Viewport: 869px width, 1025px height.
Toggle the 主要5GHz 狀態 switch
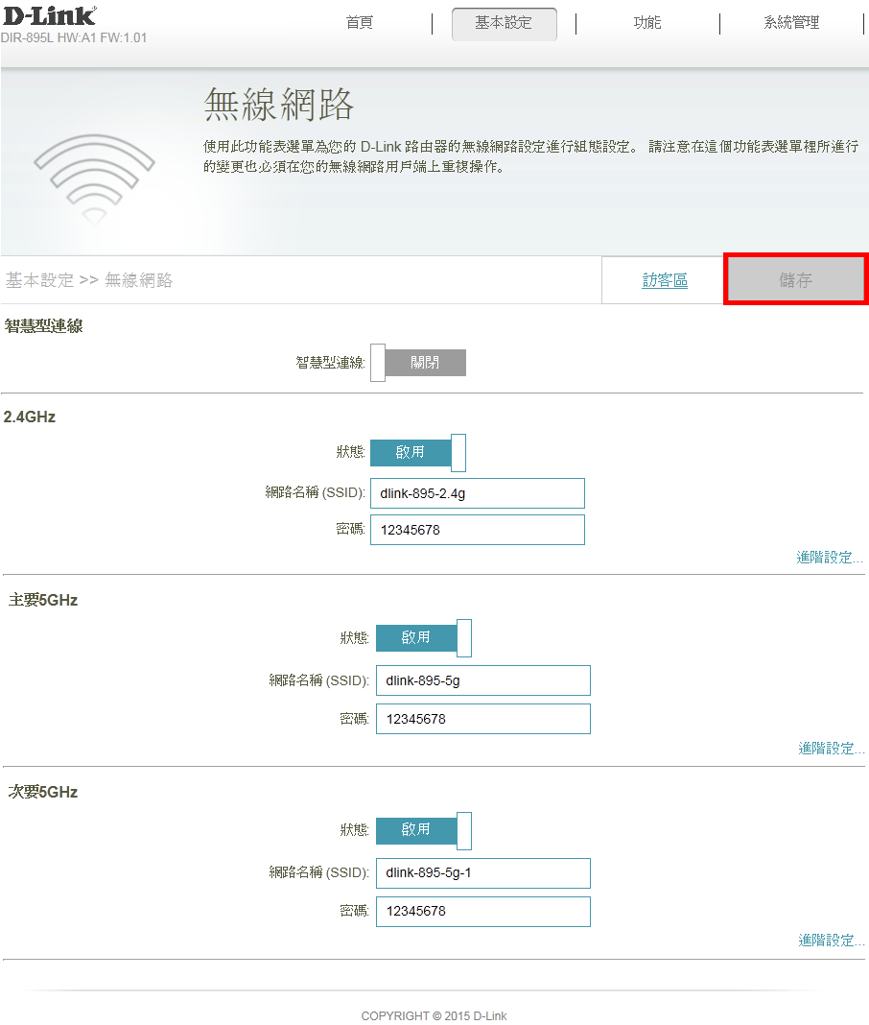point(423,638)
